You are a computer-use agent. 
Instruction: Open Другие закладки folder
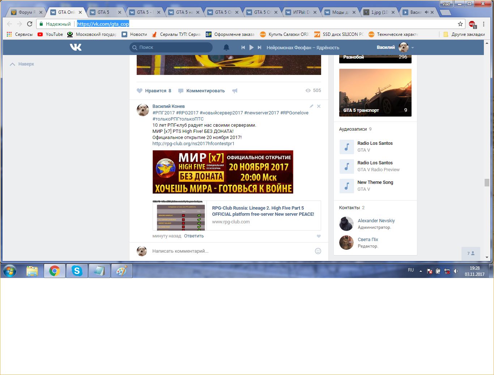pyautogui.click(x=464, y=34)
